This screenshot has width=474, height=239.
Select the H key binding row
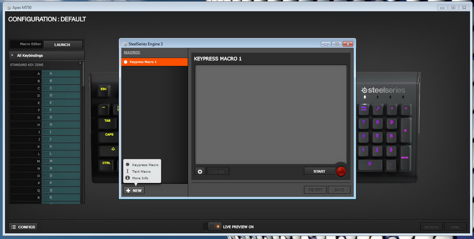[45, 124]
